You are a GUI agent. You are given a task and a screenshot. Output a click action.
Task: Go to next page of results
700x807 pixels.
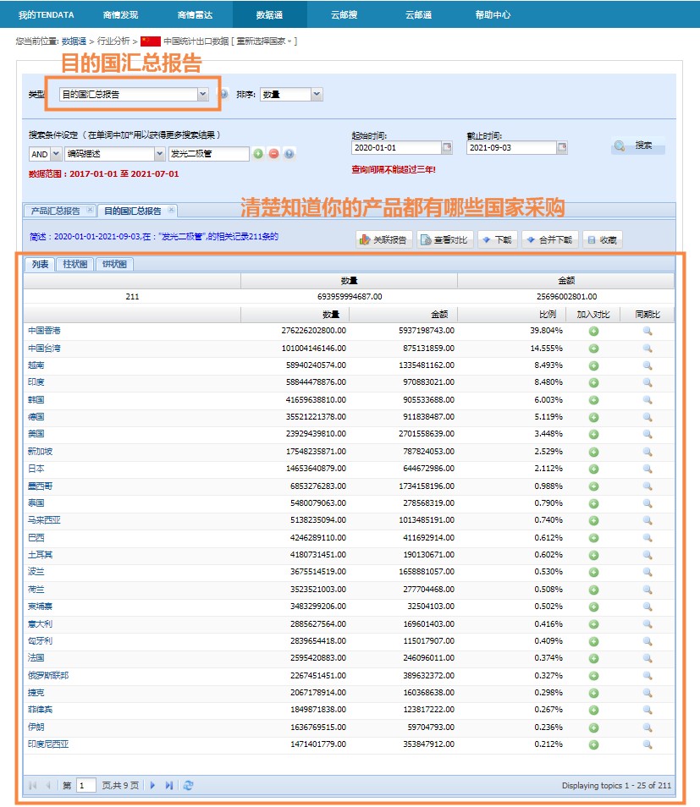pos(152,785)
